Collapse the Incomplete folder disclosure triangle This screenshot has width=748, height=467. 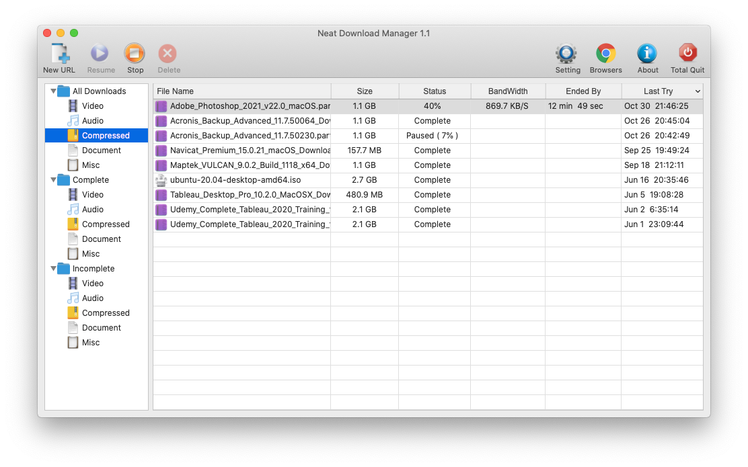[53, 269]
